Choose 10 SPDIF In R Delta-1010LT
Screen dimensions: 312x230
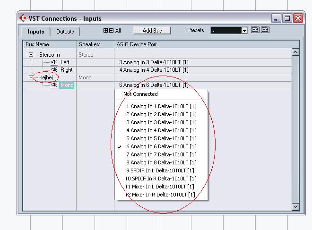tap(161, 179)
